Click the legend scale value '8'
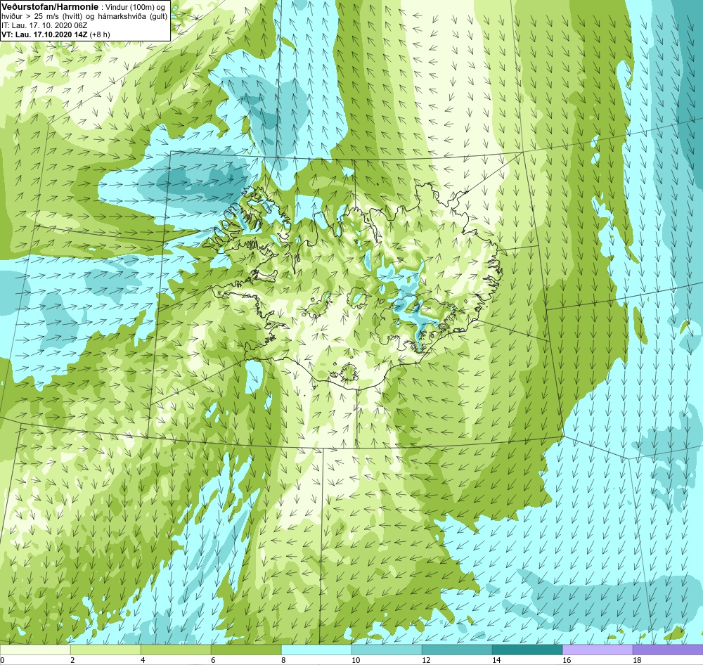The image size is (703, 665). click(x=284, y=660)
